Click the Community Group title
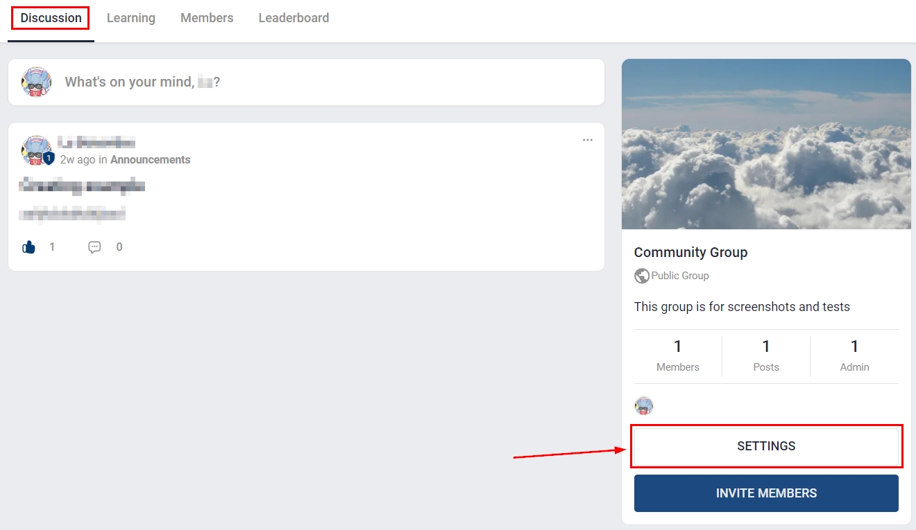The width and height of the screenshot is (916, 530). point(690,252)
